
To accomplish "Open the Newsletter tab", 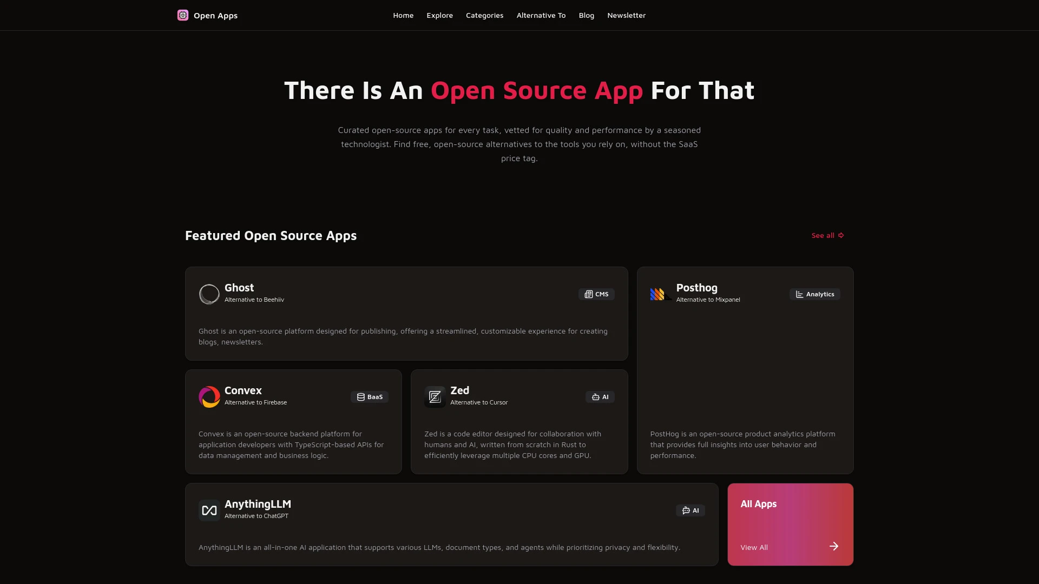I will click(x=626, y=15).
